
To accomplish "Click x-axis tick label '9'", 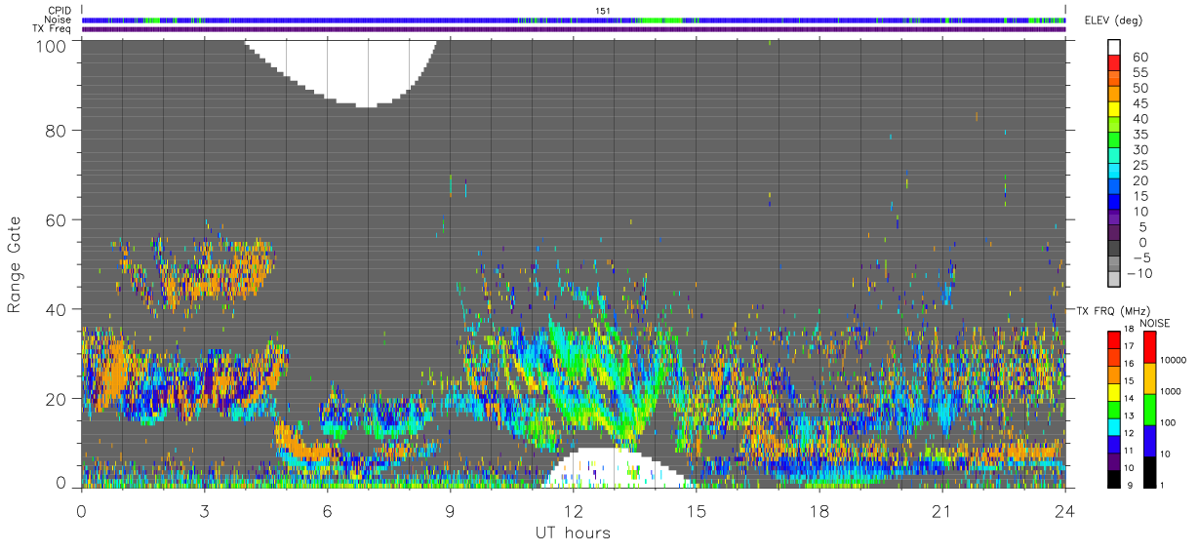I will pyautogui.click(x=450, y=511).
